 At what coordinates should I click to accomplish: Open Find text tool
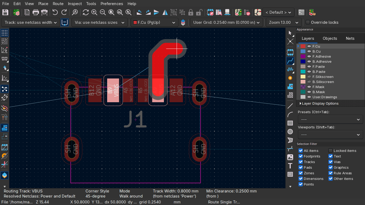click(75, 12)
